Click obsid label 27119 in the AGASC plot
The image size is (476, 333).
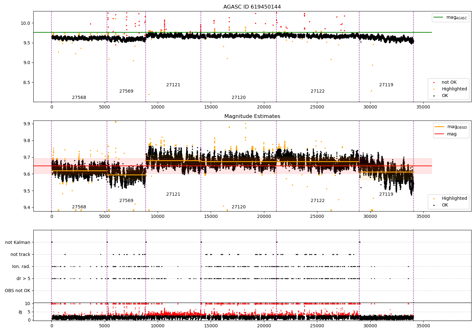(x=386, y=85)
